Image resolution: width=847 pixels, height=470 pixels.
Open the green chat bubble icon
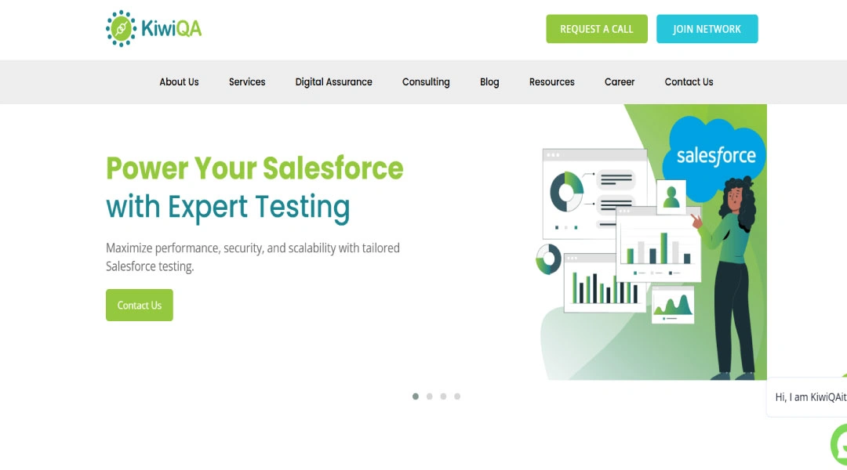click(x=839, y=445)
